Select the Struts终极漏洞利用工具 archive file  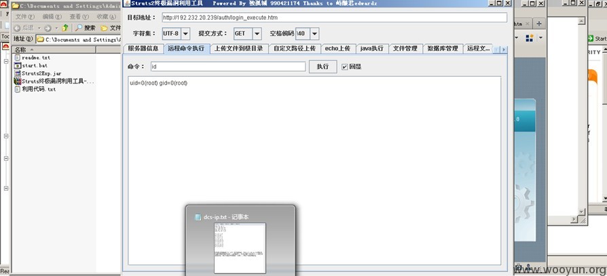[x=54, y=81]
